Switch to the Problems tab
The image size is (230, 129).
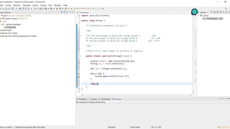(82, 99)
